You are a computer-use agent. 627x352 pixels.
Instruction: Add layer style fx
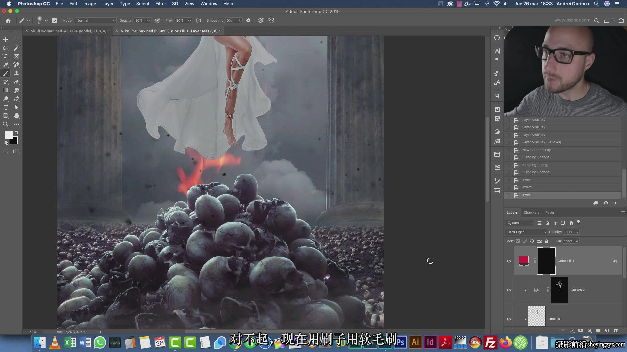572,330
